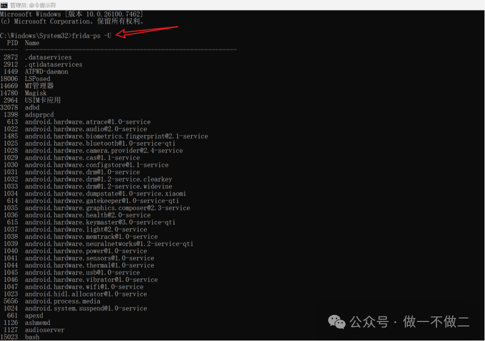Select the MT管理器 process row
This screenshot has width=485, height=341.
tap(27, 86)
